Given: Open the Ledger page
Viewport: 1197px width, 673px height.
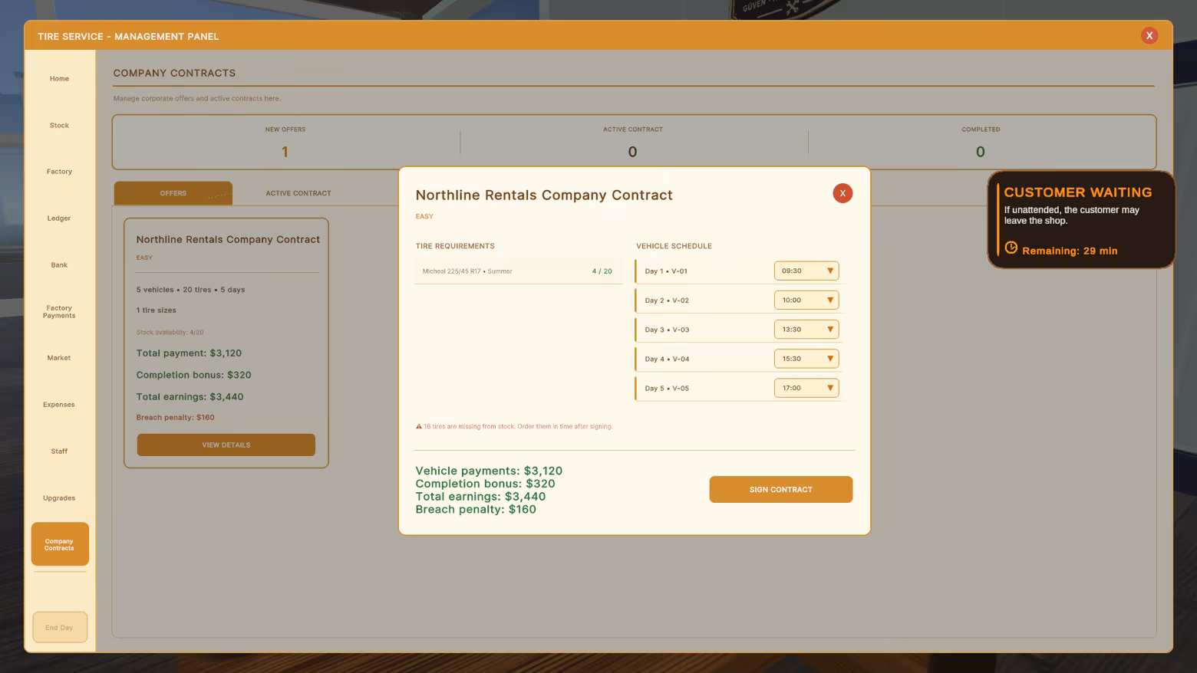Looking at the screenshot, I should 59,218.
